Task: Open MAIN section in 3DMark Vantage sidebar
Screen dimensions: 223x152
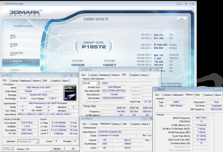Action: click(13, 35)
